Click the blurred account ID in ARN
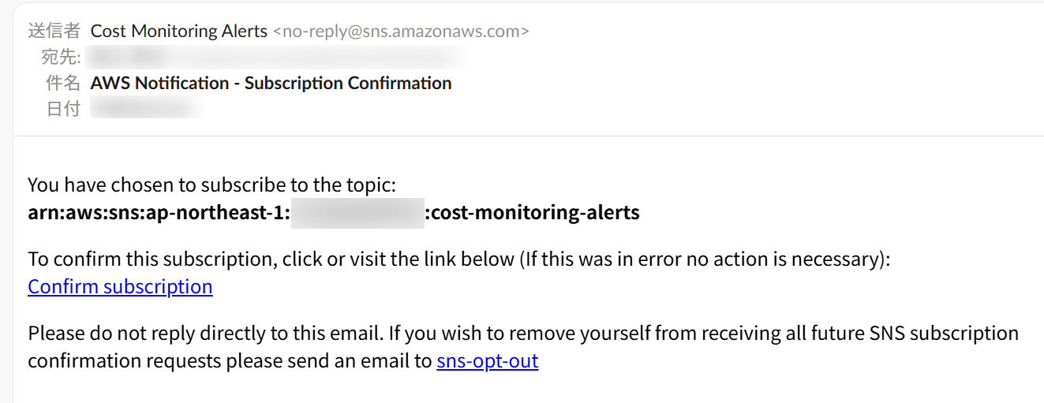 [357, 212]
